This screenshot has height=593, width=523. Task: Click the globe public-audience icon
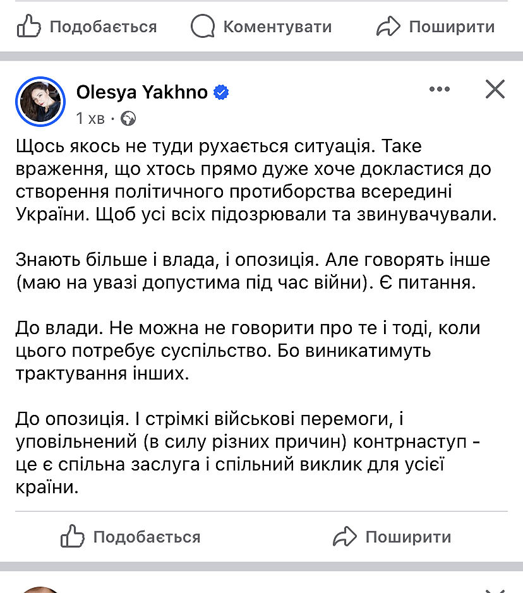[128, 118]
